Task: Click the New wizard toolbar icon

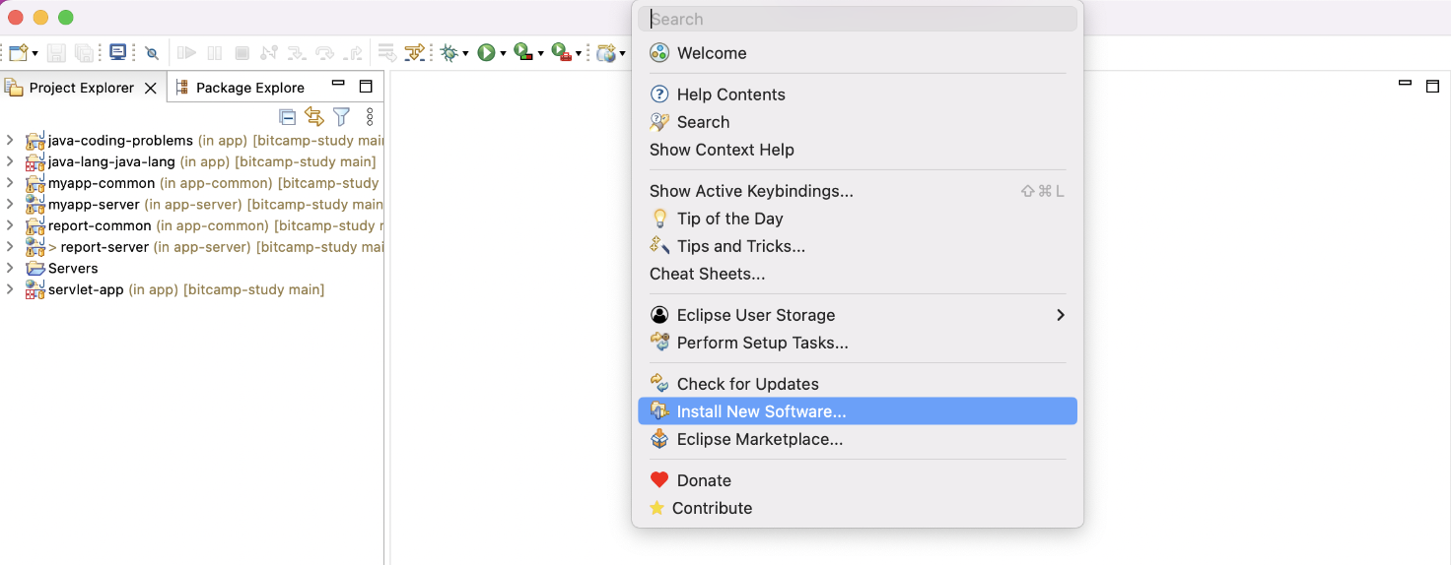Action: [19, 53]
